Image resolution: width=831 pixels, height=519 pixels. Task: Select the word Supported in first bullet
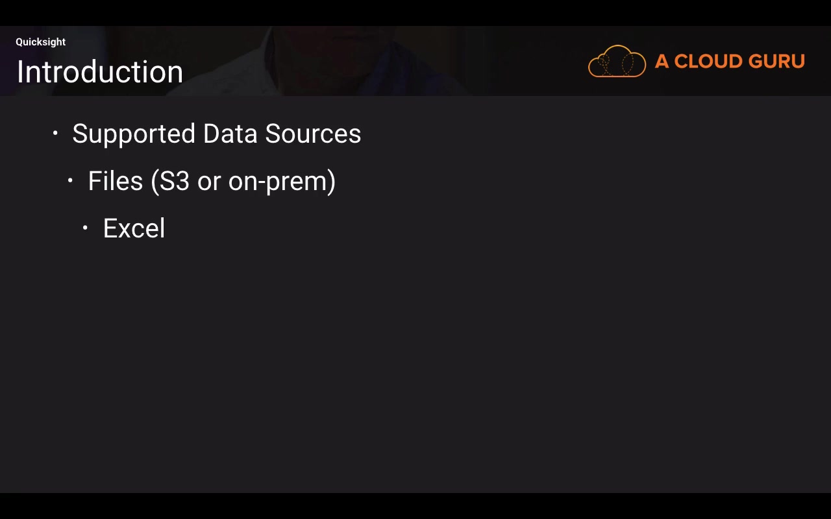click(134, 134)
